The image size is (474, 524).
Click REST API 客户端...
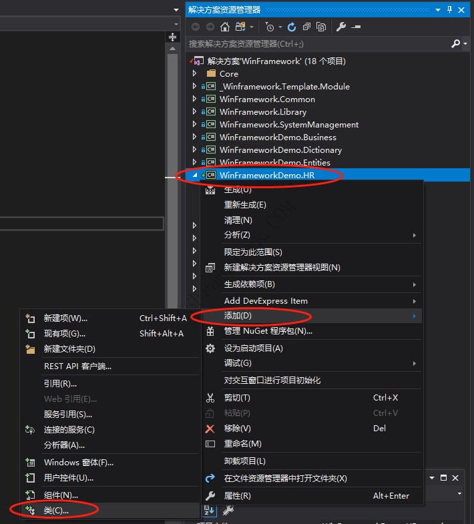(x=110, y=366)
